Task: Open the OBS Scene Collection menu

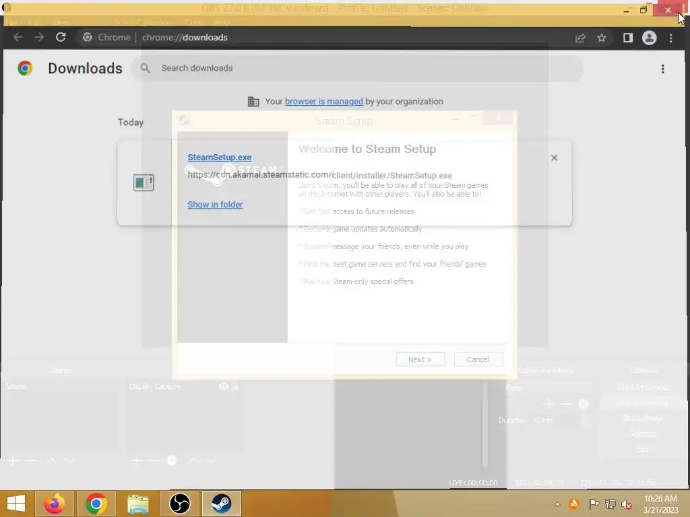Action: (x=143, y=22)
